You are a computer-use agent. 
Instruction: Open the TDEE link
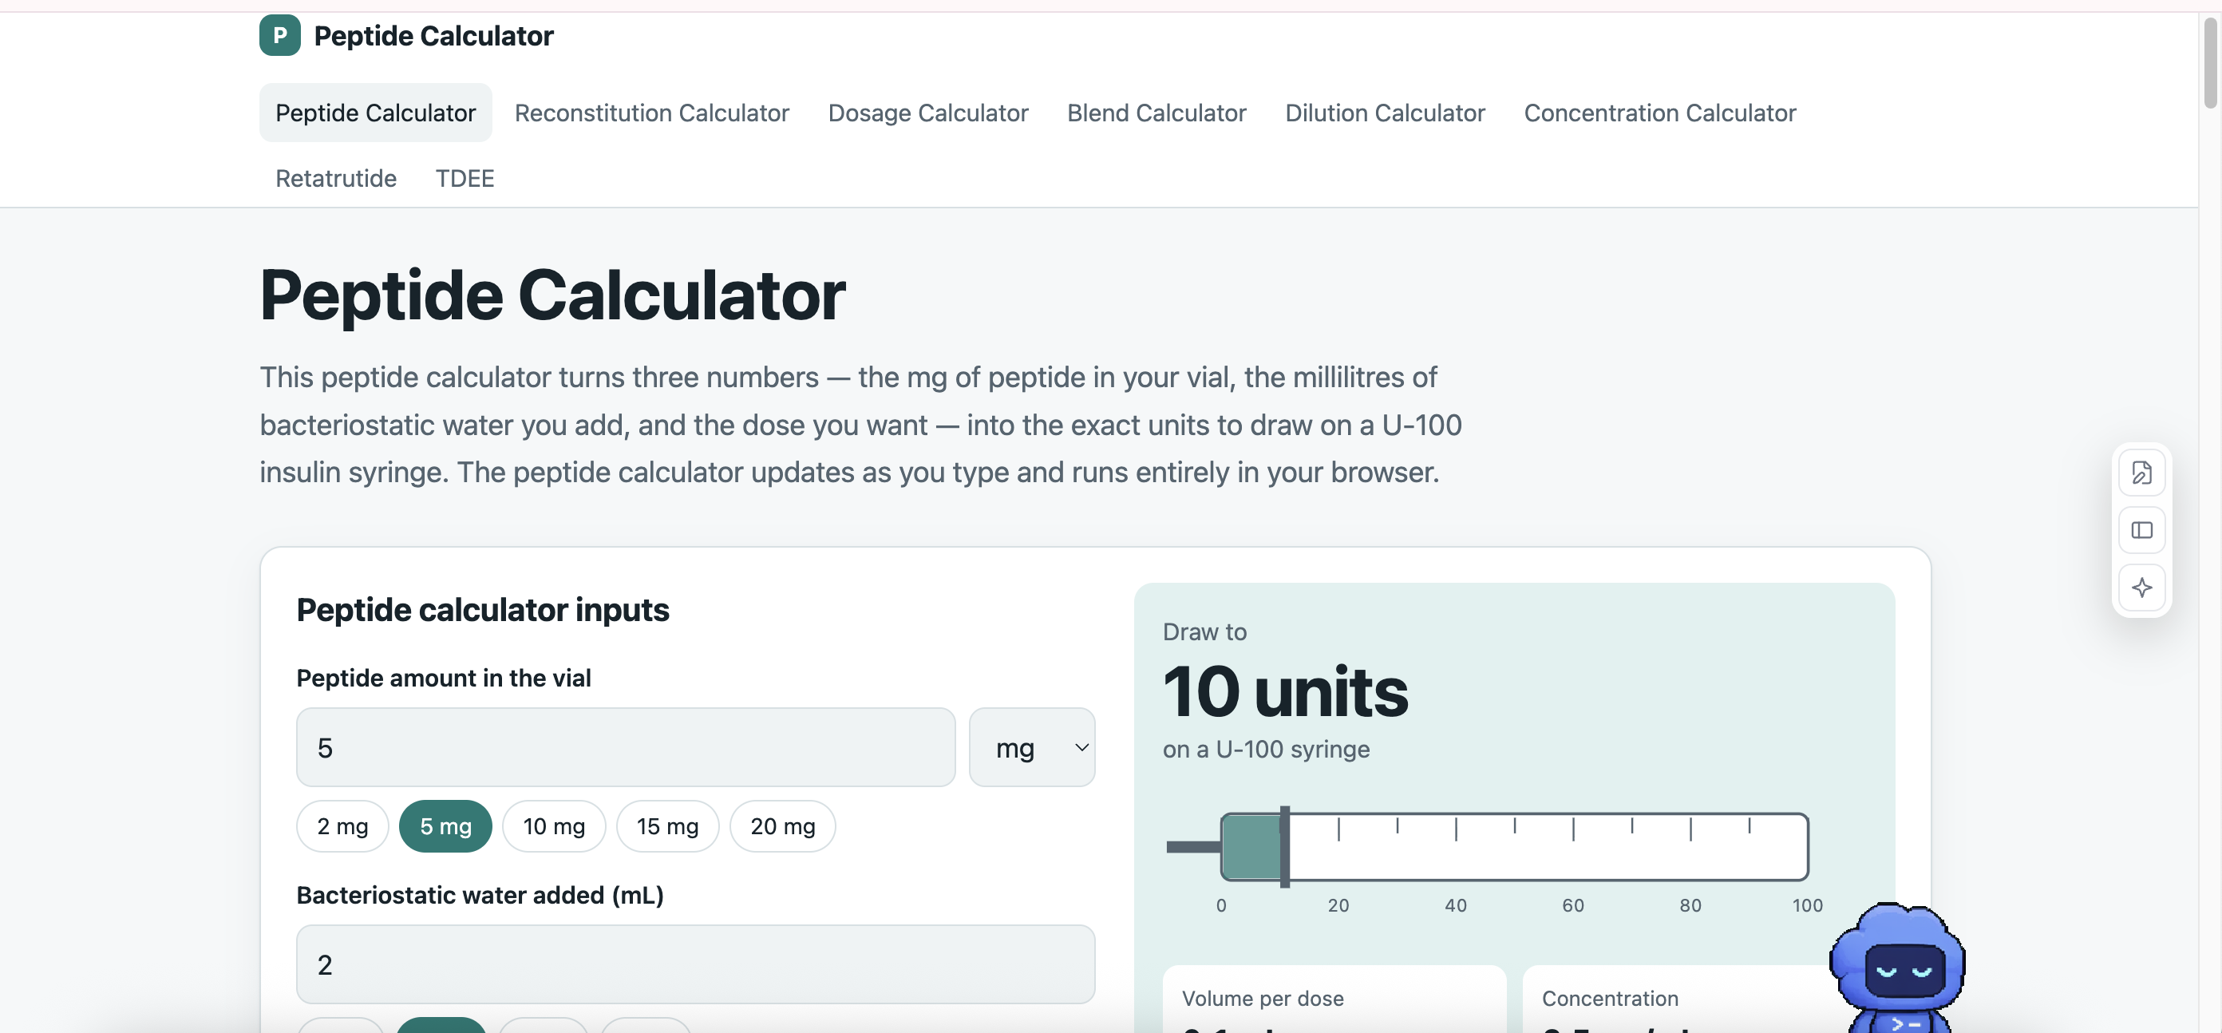pyautogui.click(x=464, y=179)
